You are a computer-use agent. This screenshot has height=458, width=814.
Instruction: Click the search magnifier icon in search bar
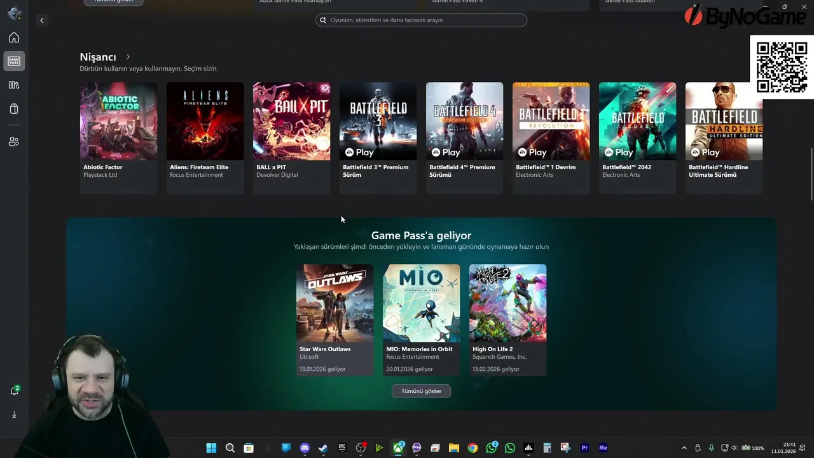(324, 20)
